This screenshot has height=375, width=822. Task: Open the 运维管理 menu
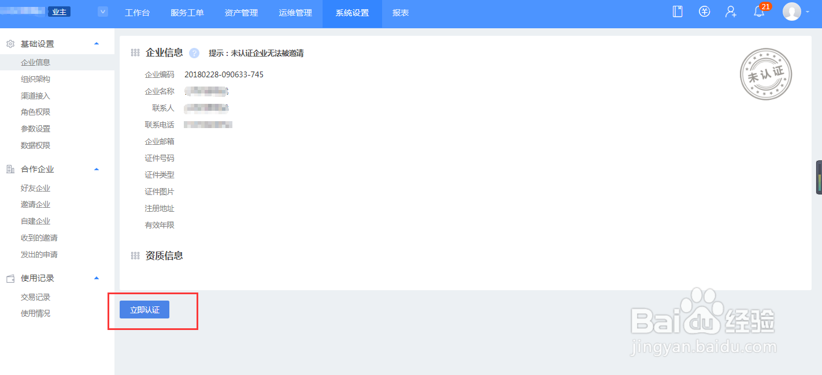click(295, 13)
